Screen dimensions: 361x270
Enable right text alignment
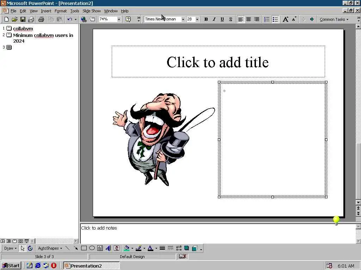point(257,19)
